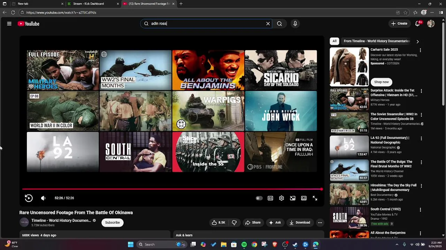Open the Timeline channel avatar
This screenshot has height=250, width=446.
pyautogui.click(x=24, y=223)
